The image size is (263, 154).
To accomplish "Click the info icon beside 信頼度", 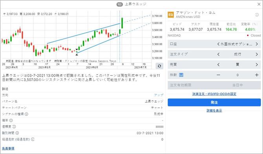I will (14, 126).
